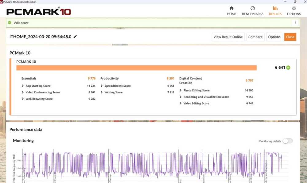Click View Result Online button
The width and height of the screenshot is (307, 183).
tap(228, 37)
